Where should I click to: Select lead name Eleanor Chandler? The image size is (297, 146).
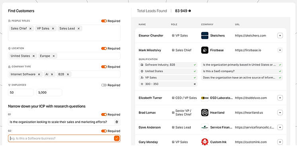pyautogui.click(x=151, y=36)
